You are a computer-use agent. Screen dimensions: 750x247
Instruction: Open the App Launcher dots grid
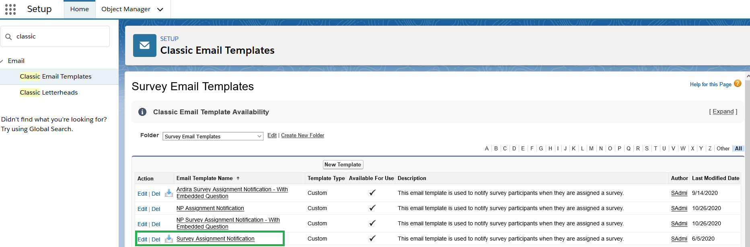(x=10, y=9)
